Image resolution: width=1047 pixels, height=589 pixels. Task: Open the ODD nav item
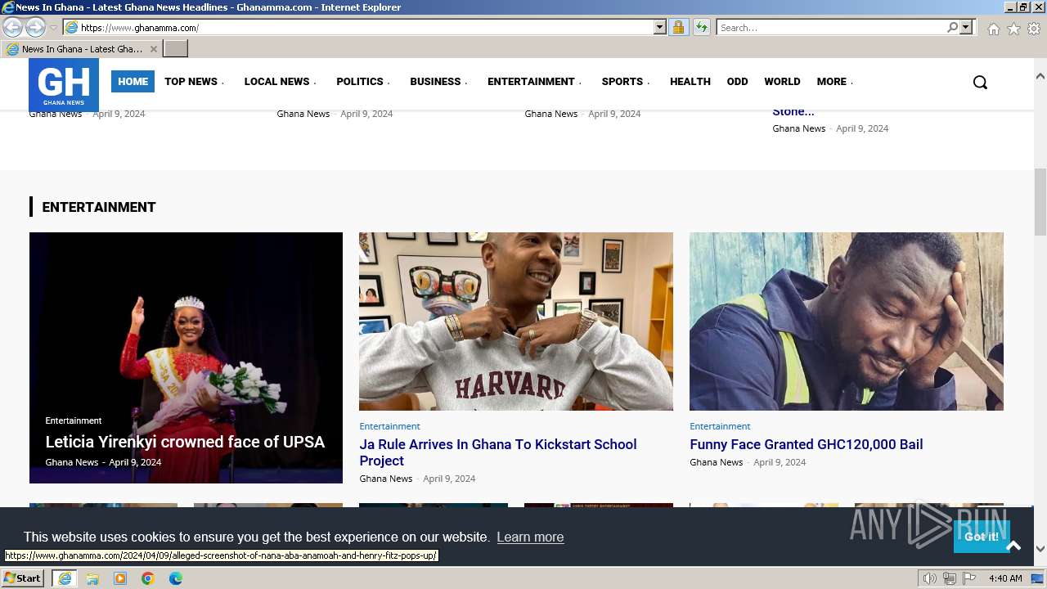click(x=737, y=82)
